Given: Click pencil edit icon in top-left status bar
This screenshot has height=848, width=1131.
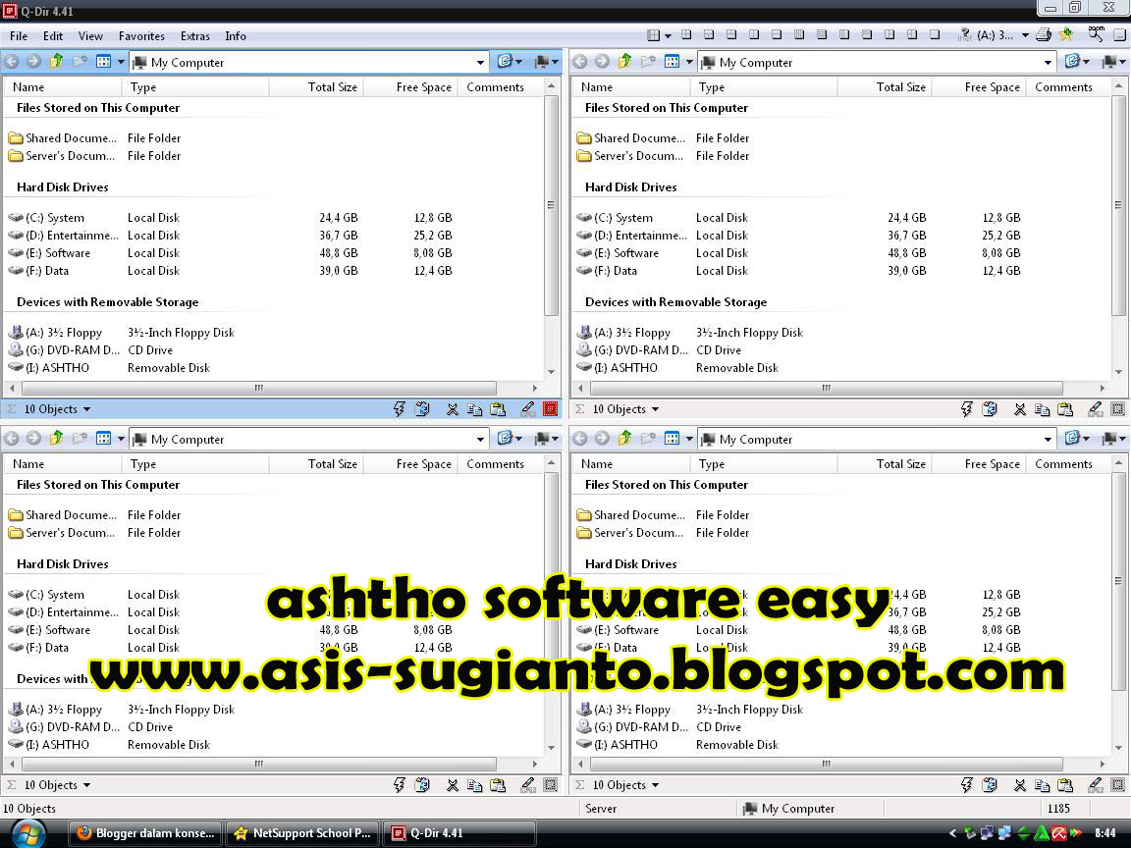Looking at the screenshot, I should (528, 409).
